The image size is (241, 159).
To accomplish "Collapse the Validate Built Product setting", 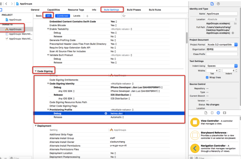I will [x=48, y=55].
